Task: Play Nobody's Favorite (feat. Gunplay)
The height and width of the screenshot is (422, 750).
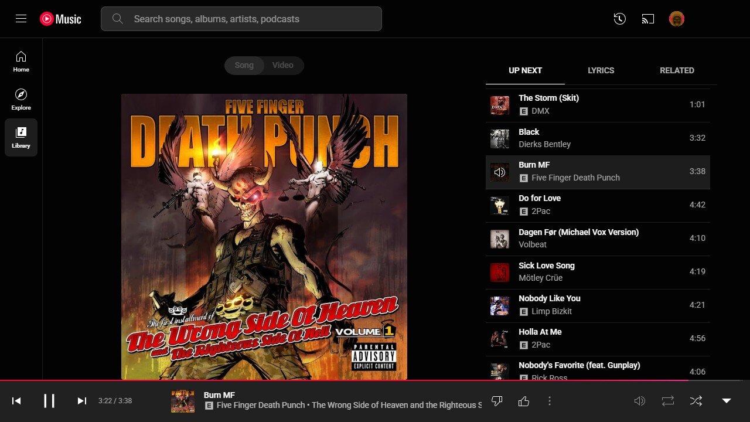Action: tap(598, 368)
